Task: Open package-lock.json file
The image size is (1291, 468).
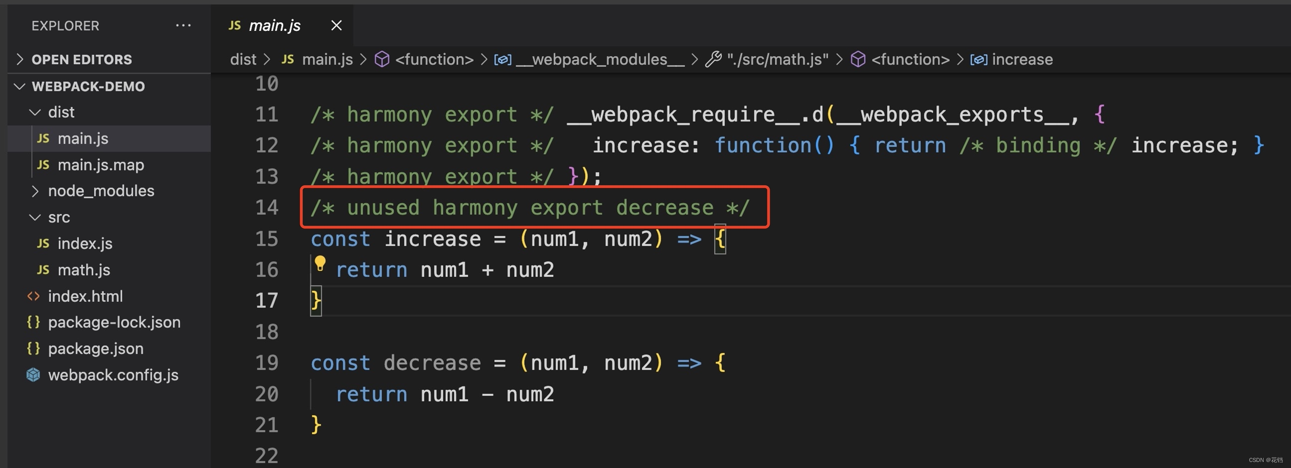Action: click(x=109, y=322)
